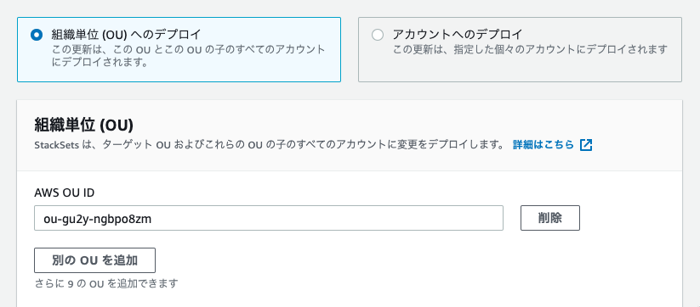Image resolution: width=700 pixels, height=307 pixels.
Task: Click the ou-gu2y-ngbpo8zm value text
Action: coord(98,219)
